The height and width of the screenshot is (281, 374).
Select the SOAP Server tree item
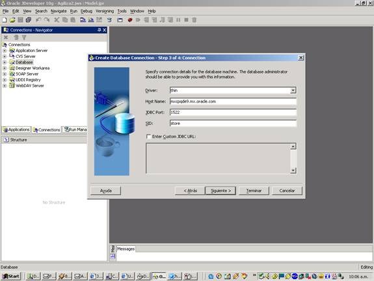(27, 74)
